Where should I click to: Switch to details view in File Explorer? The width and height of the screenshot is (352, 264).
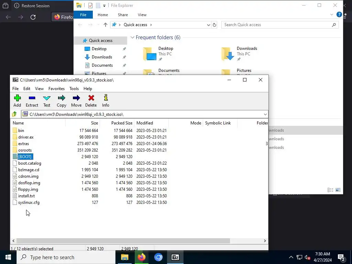point(330,190)
